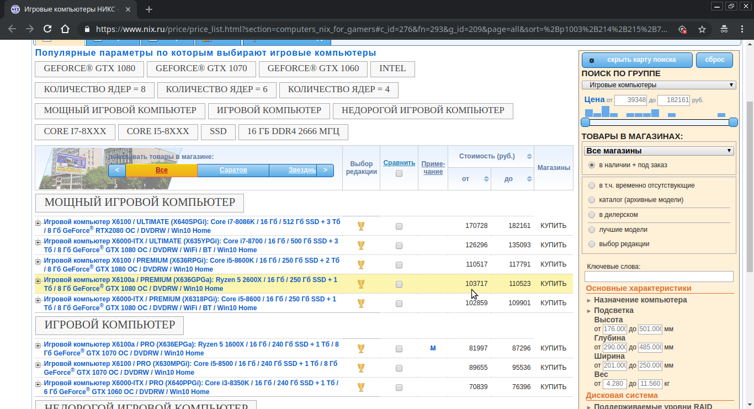The image size is (754, 409).
Task: Click the сброс reset button
Action: tap(714, 60)
